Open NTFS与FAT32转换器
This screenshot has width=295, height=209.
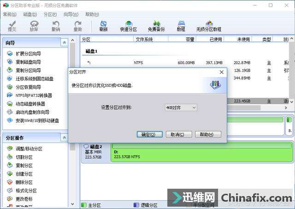[x=29, y=96]
